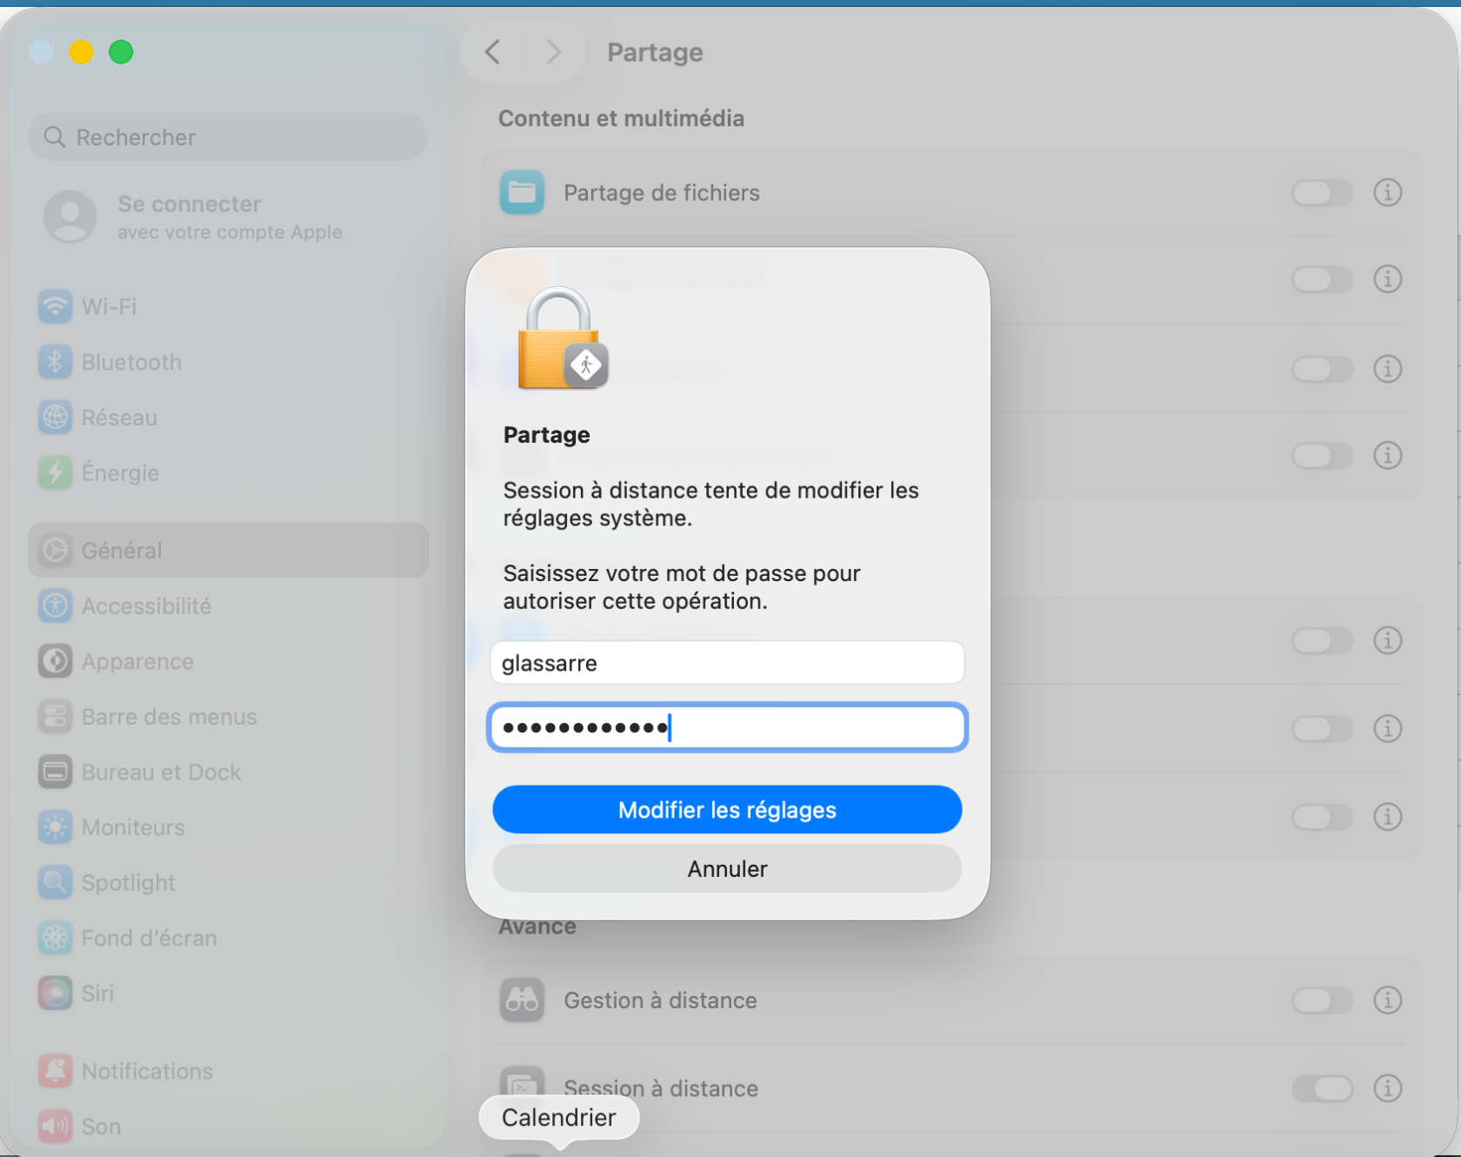Click the Accessibilité icon
This screenshot has width=1461, height=1157.
click(x=55, y=605)
